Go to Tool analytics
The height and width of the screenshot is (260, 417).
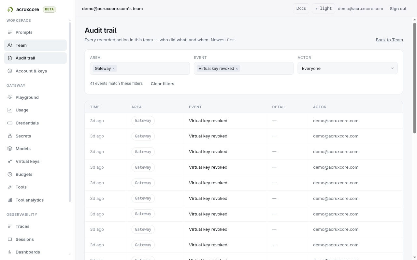35,200
